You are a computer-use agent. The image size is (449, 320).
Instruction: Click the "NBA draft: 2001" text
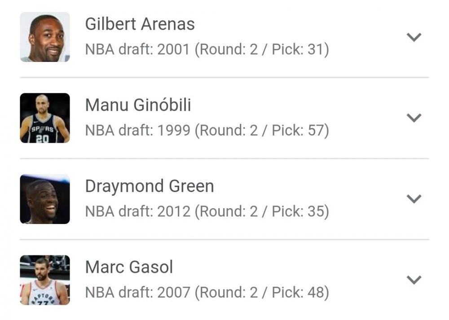(x=137, y=49)
